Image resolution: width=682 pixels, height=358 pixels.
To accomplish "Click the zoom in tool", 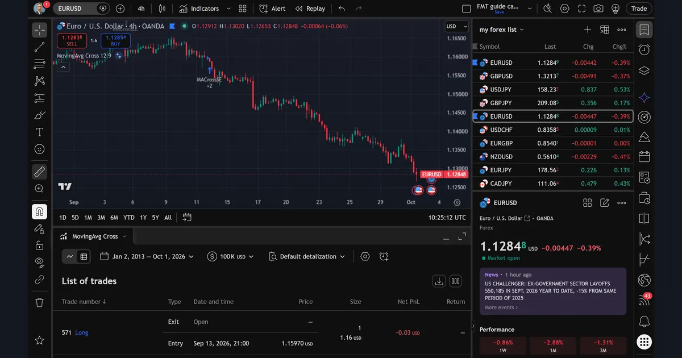I will tap(39, 189).
